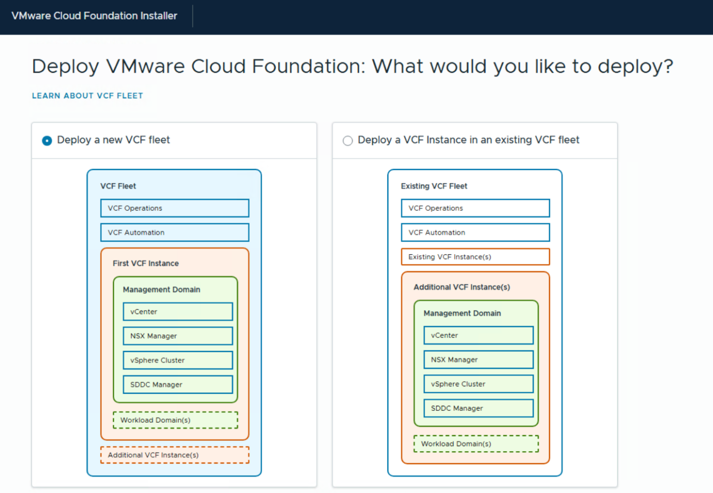713x493 pixels.
Task: Click vCenter box under Additional VCF Instance(s)
Action: 478,335
